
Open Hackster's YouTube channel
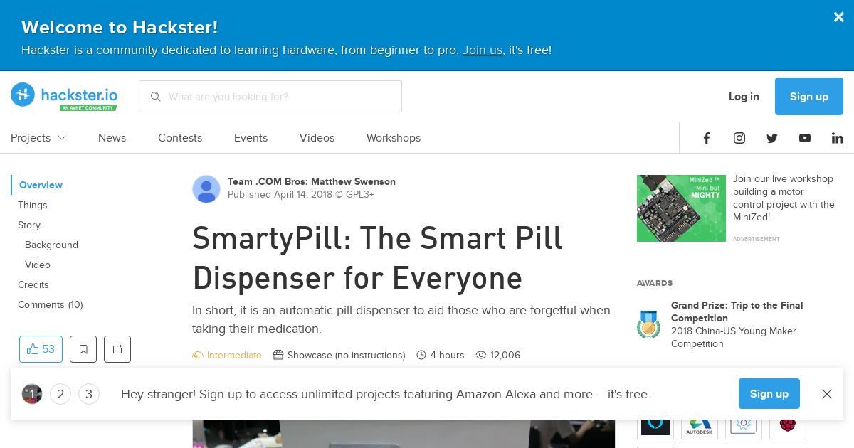click(805, 138)
